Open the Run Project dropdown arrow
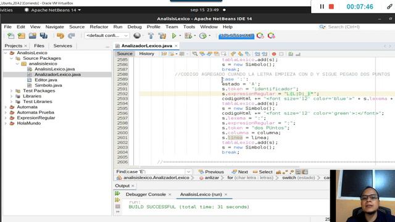Viewport: 395px width, 222px height. pos(180,36)
